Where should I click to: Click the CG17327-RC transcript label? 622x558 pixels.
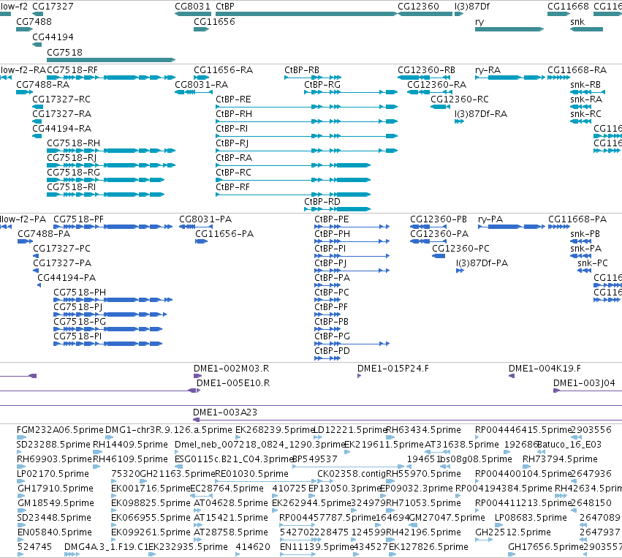(61, 99)
